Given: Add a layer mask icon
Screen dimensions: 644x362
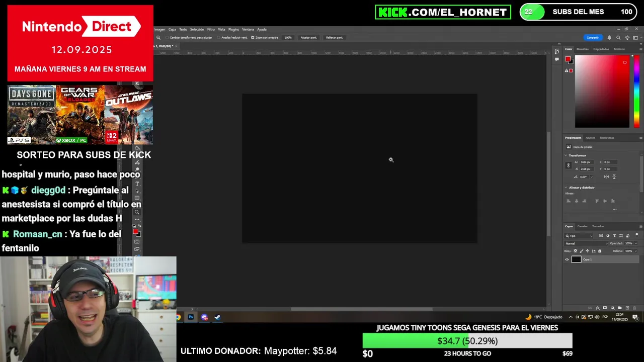Looking at the screenshot, I should tap(605, 308).
